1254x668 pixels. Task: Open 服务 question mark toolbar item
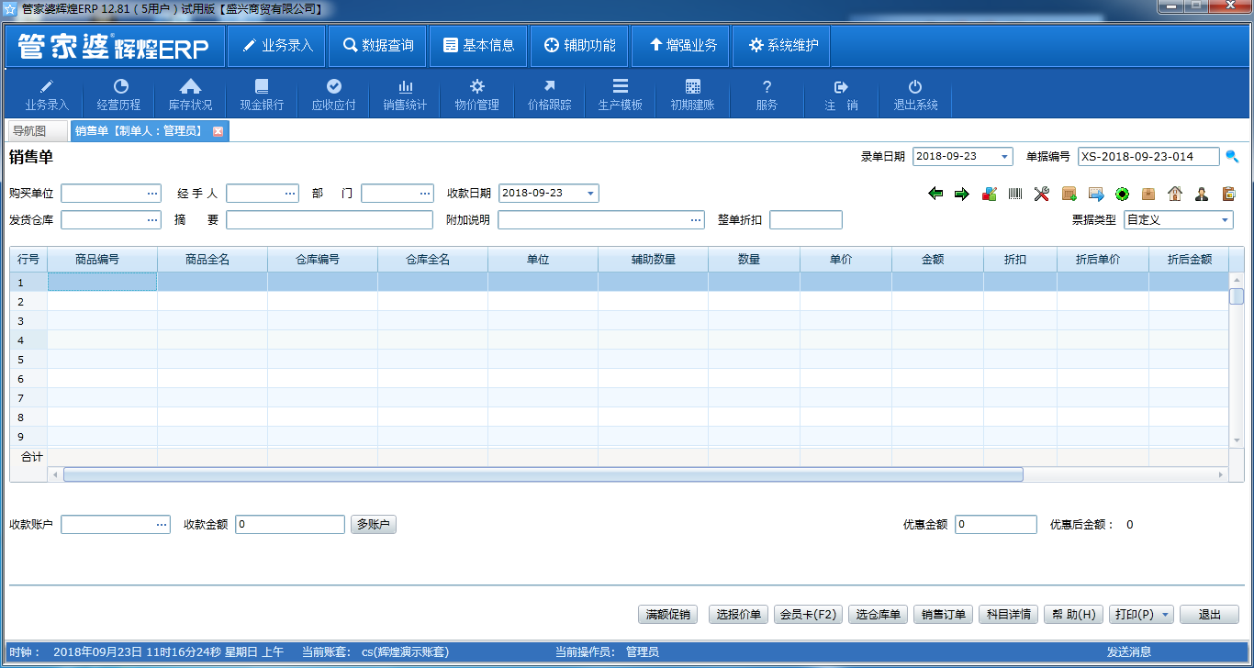pyautogui.click(x=767, y=95)
